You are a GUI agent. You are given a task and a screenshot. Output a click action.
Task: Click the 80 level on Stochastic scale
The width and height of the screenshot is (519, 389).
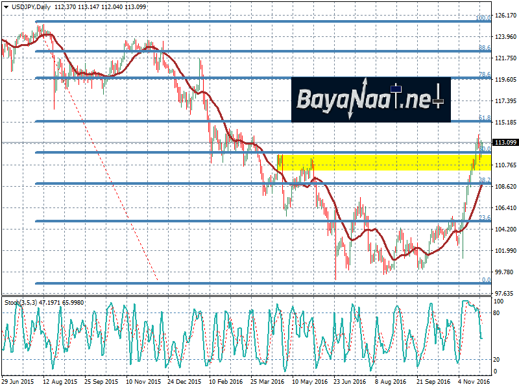[498, 313]
